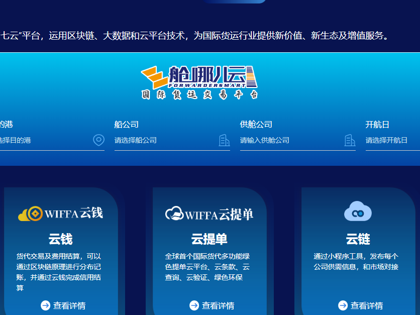Open the 请选择开航日 date selector
This screenshot has width=420, height=315.
point(393,140)
